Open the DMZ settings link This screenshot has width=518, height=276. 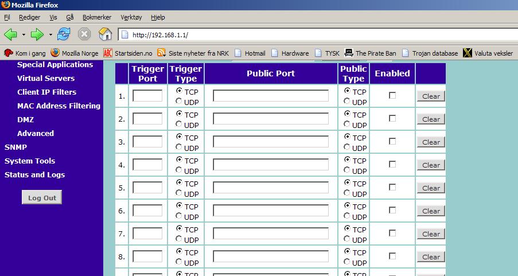click(x=25, y=120)
